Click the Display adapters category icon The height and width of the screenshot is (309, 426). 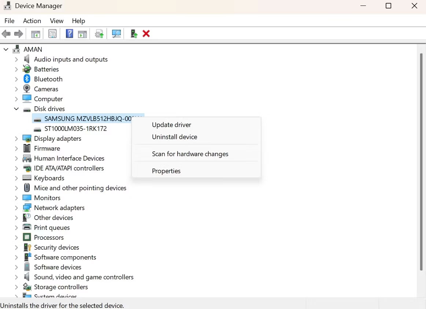27,138
